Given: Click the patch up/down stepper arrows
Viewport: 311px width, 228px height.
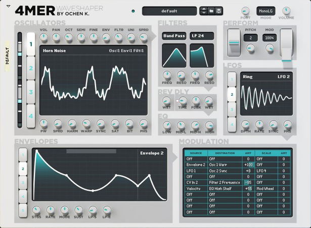Looking at the screenshot, I should pyautogui.click(x=203, y=10).
